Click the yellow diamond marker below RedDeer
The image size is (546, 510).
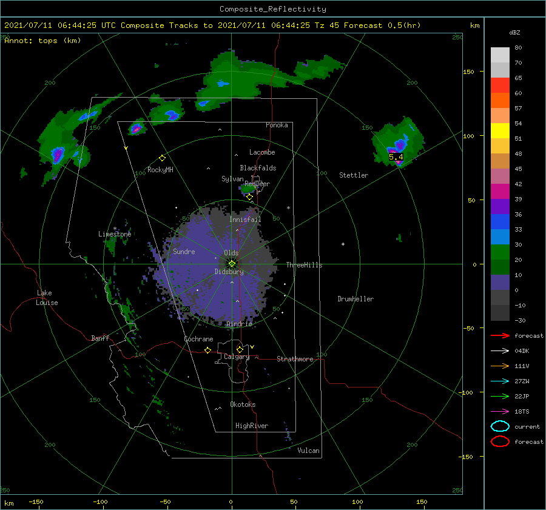pos(249,197)
